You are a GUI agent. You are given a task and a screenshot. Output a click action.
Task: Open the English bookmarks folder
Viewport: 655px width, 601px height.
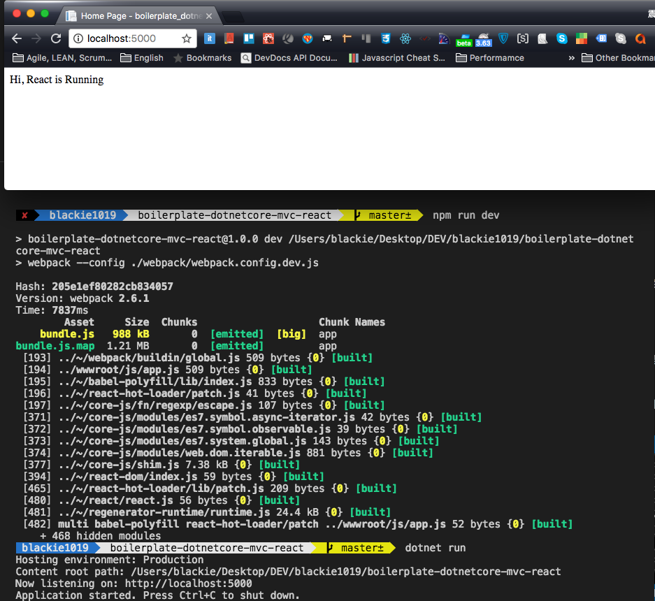pos(142,58)
